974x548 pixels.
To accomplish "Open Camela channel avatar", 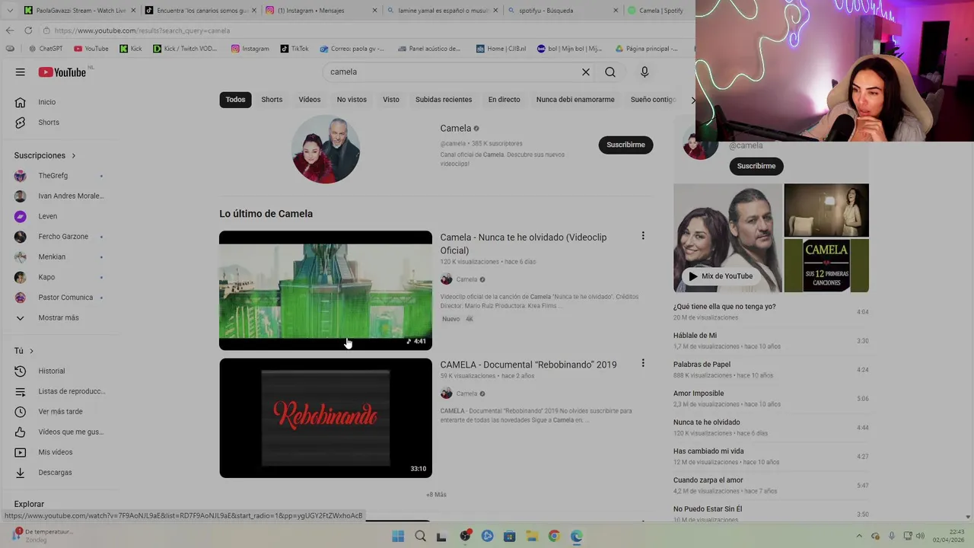I will [x=326, y=149].
